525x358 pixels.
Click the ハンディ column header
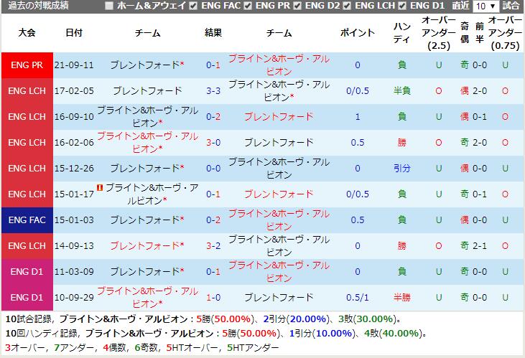(x=401, y=33)
